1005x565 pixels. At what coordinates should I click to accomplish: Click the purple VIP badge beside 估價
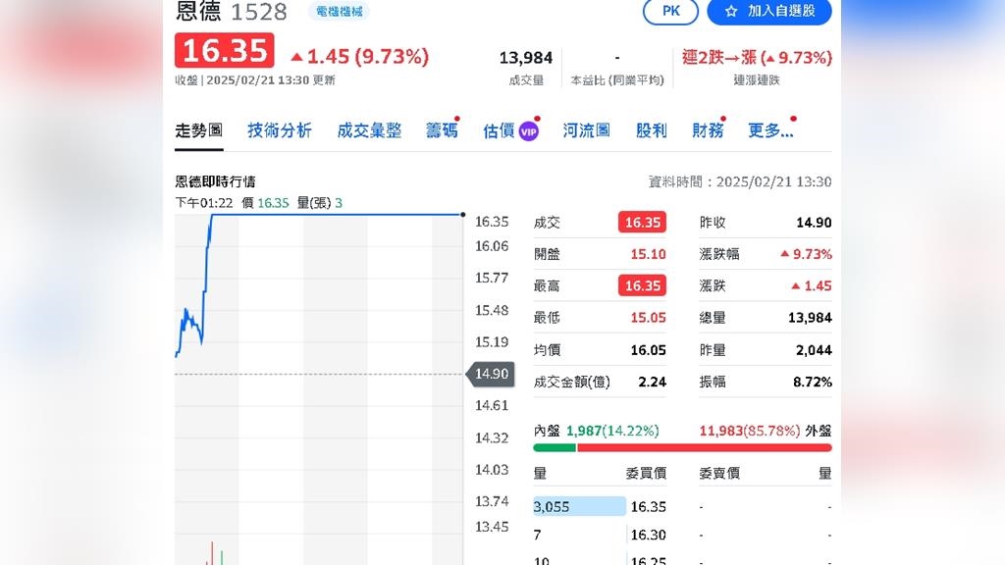click(x=529, y=130)
